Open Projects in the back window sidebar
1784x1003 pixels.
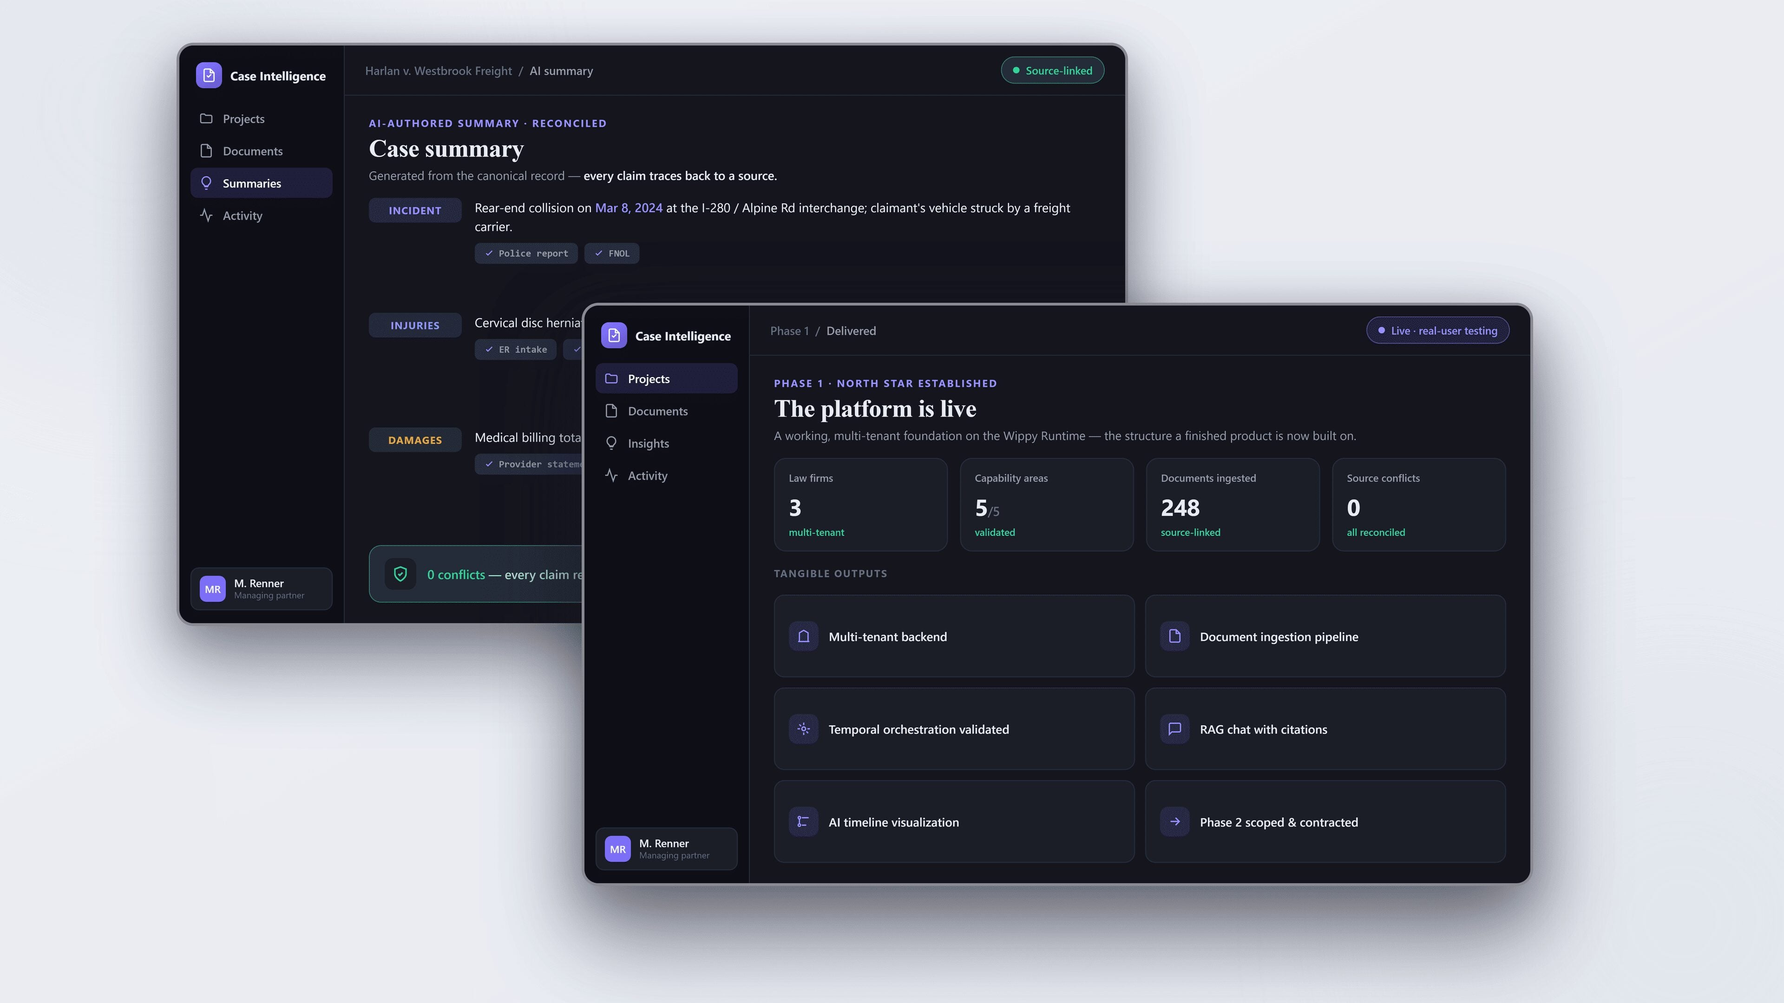coord(261,119)
